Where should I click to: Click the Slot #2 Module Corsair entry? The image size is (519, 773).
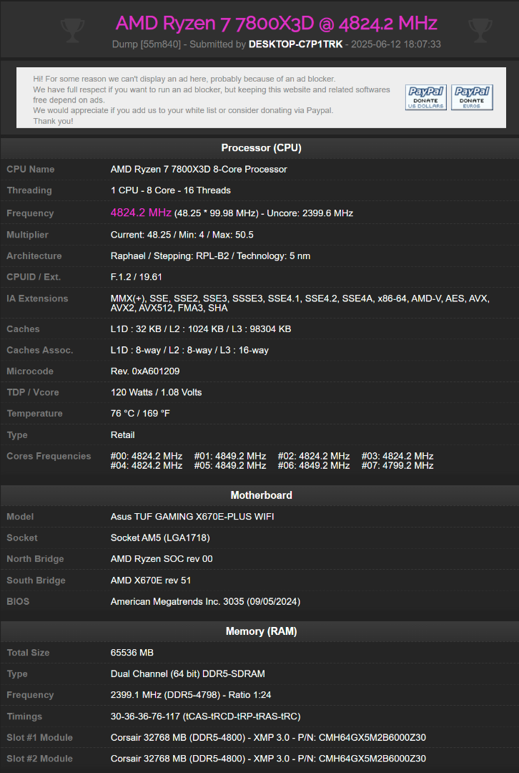point(268,759)
